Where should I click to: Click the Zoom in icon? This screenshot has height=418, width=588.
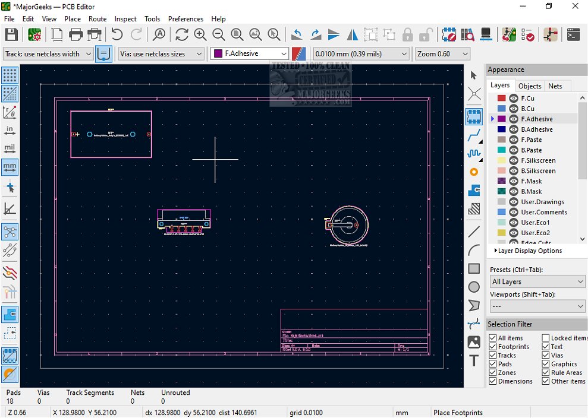[x=200, y=34]
